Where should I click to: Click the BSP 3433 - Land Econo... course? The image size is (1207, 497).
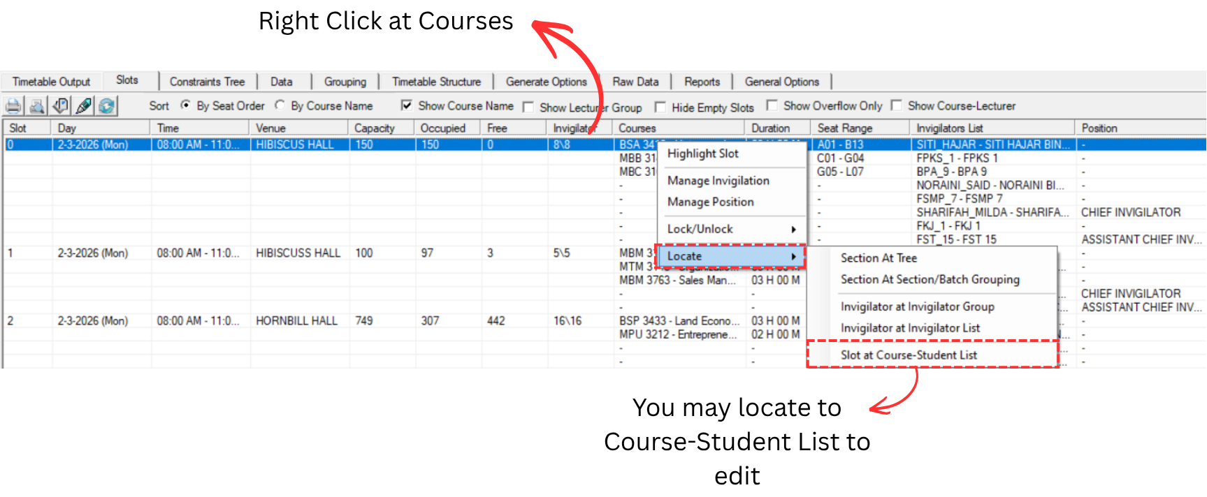coord(679,320)
